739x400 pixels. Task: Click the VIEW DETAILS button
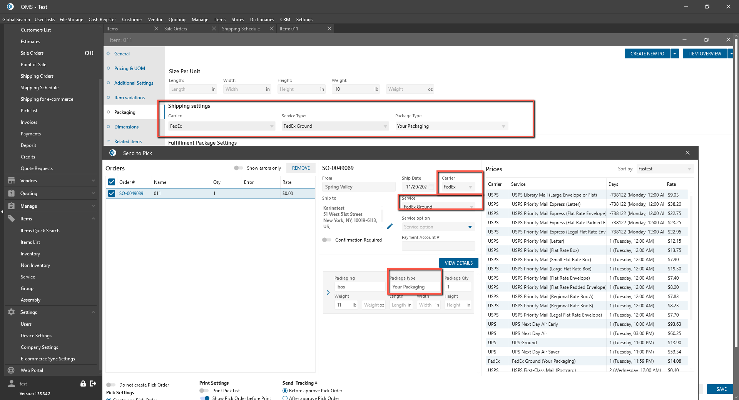[x=458, y=263]
